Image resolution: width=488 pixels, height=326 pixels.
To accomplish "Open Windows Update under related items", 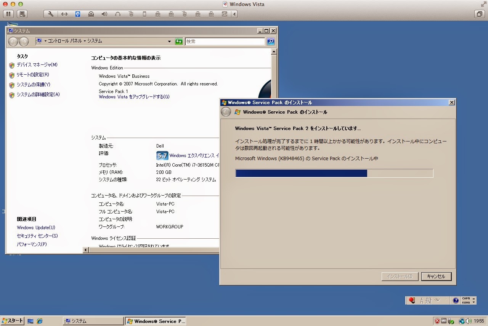I will click(x=36, y=228).
